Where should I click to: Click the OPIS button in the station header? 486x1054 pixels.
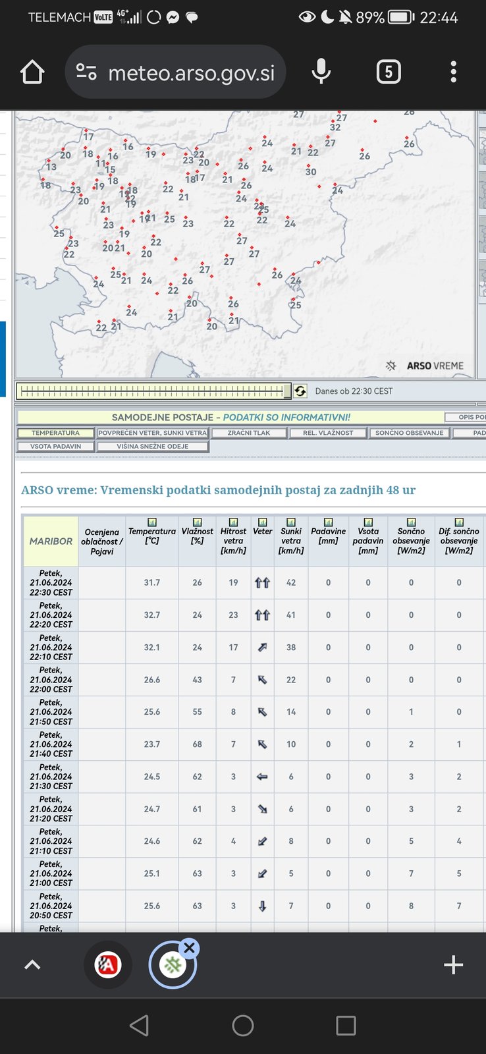466,417
